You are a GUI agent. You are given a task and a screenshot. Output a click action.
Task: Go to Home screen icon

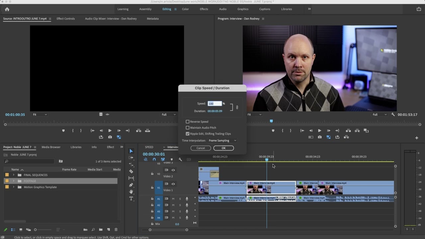[x=7, y=9]
